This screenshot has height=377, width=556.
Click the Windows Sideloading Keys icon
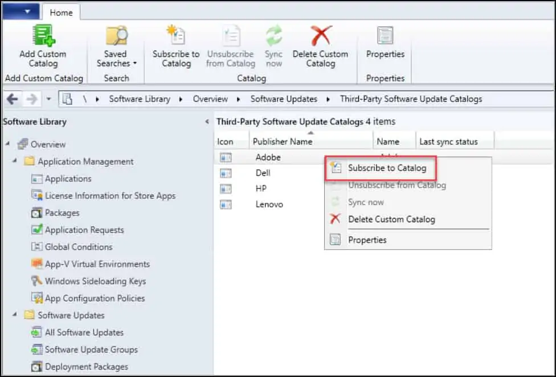36,281
